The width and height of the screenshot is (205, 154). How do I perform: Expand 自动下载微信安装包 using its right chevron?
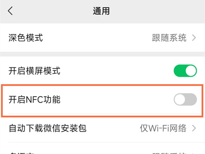point(194,128)
